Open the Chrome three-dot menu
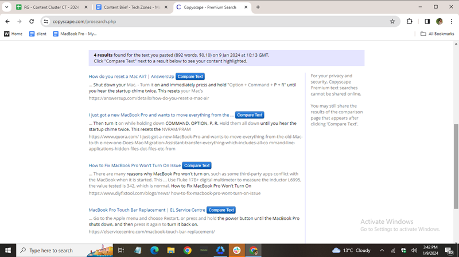459x257 pixels. click(x=452, y=21)
